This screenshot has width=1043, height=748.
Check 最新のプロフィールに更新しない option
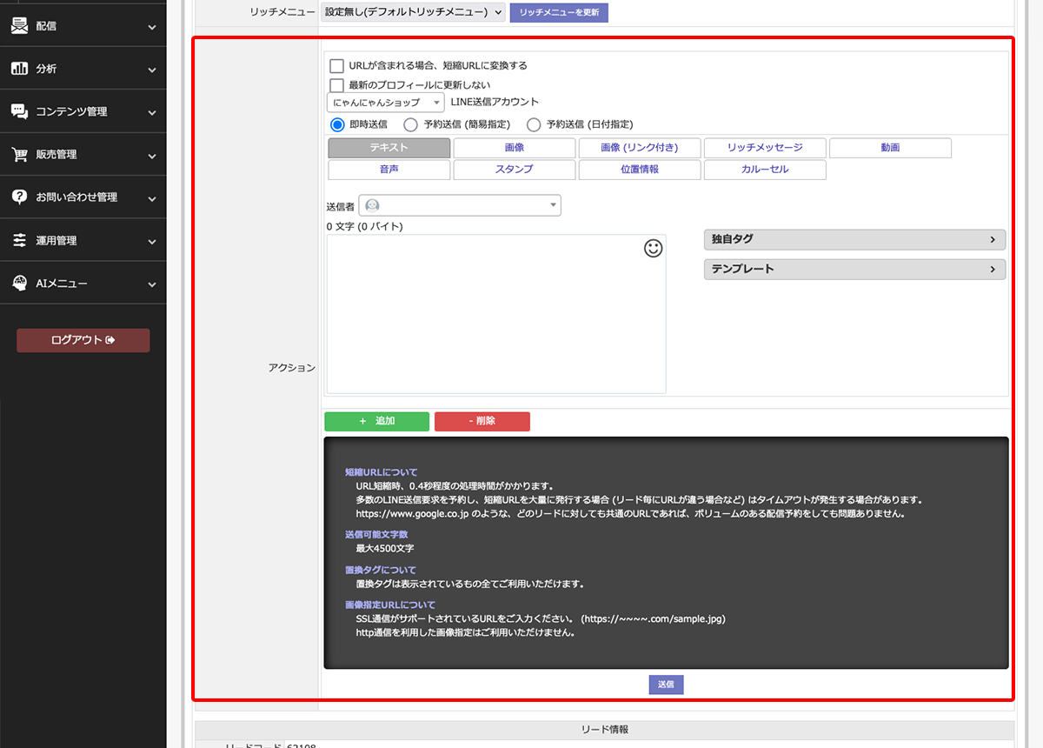tap(336, 85)
